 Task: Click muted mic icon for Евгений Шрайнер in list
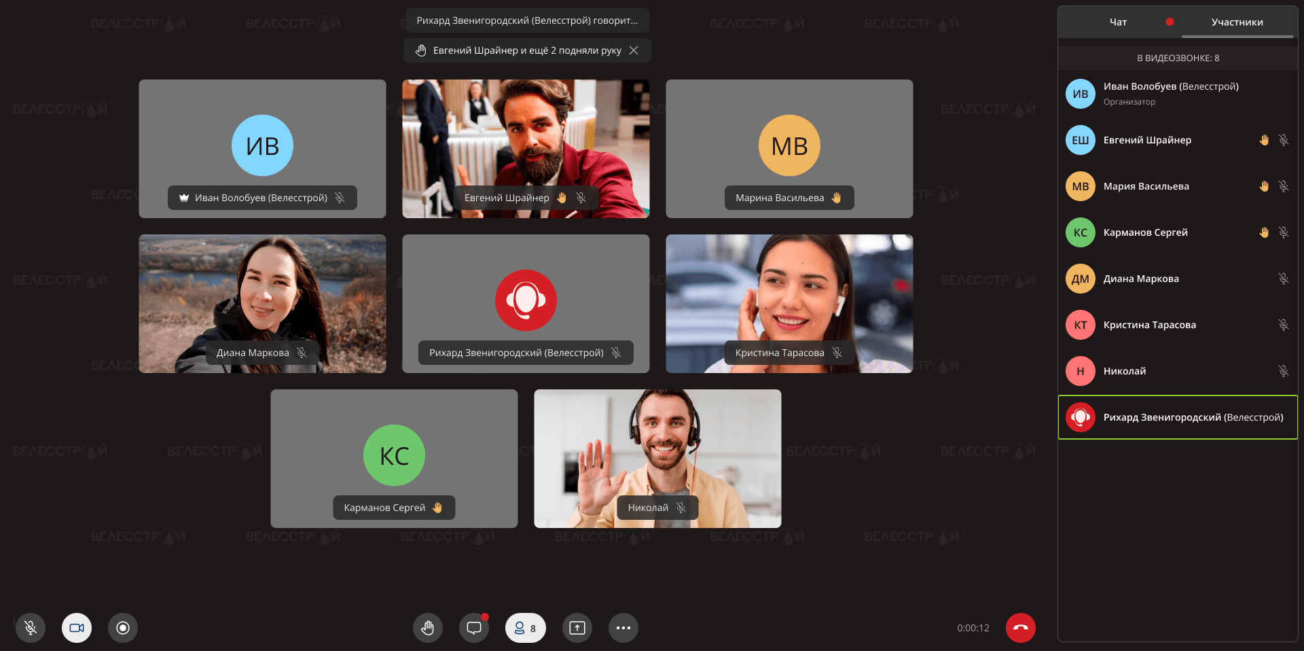coord(1284,140)
